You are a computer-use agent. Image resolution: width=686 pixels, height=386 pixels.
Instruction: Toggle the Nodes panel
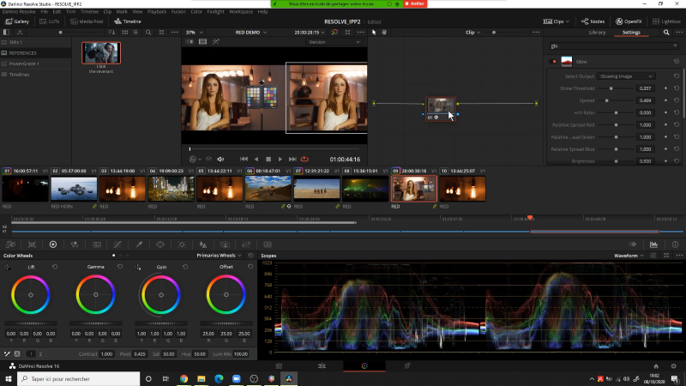(x=593, y=21)
